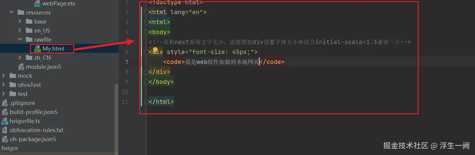
Task: Open build-profile.json5 file
Action: click(x=34, y=112)
